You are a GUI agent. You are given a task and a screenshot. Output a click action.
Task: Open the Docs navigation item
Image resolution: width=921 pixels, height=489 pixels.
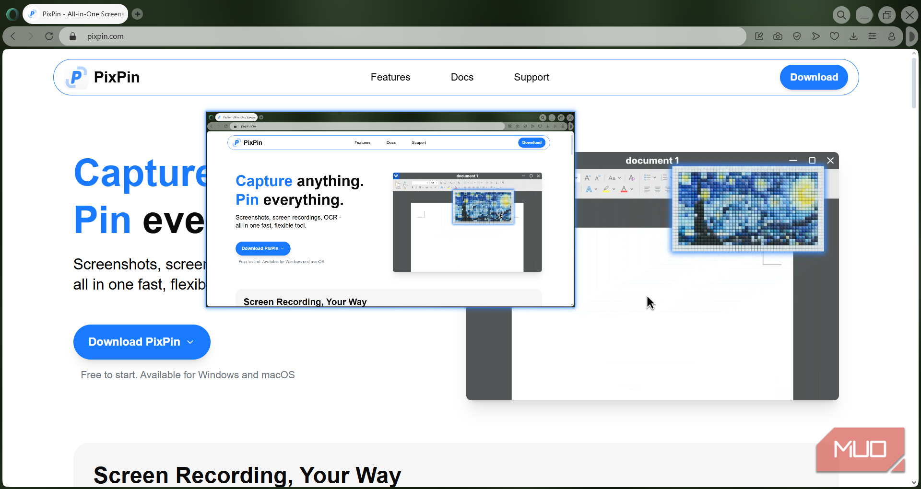461,77
